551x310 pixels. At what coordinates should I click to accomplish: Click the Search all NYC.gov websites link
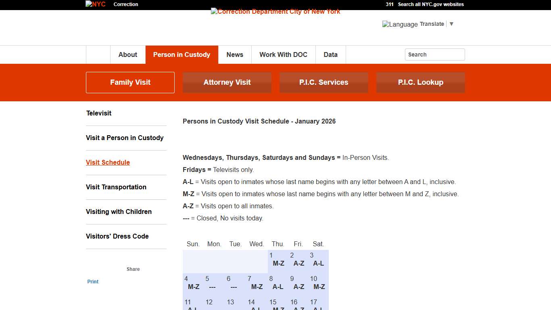[x=430, y=4]
